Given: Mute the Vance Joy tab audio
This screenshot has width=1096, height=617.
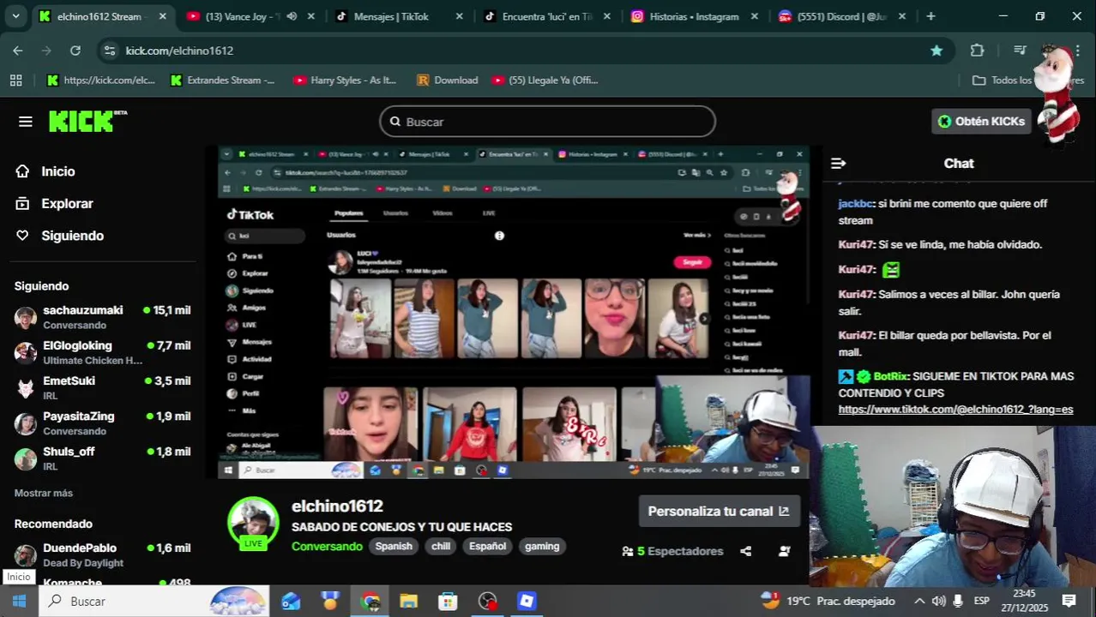Looking at the screenshot, I should (x=292, y=16).
